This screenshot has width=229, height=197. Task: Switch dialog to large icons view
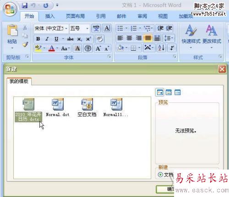(x=160, y=92)
